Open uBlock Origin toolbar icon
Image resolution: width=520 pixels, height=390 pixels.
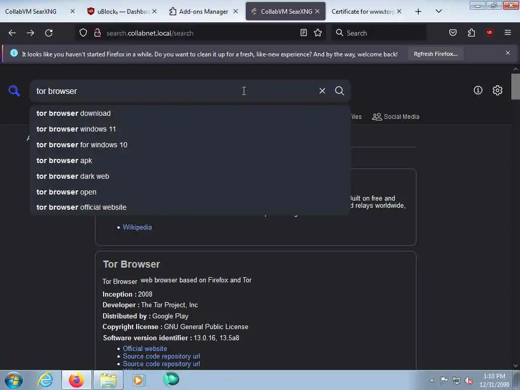pos(490,32)
